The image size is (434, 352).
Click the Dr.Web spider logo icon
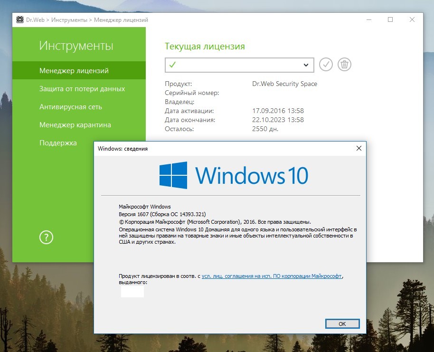pyautogui.click(x=20, y=19)
